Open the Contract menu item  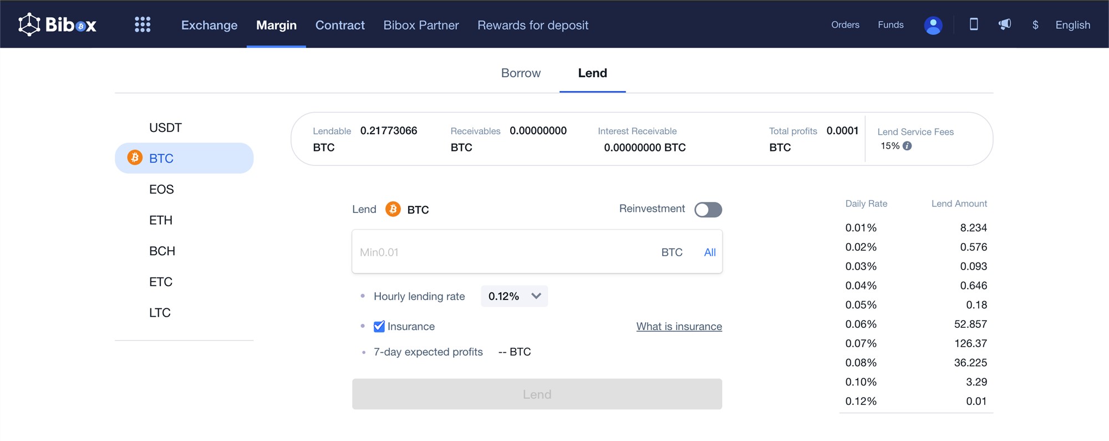(340, 25)
